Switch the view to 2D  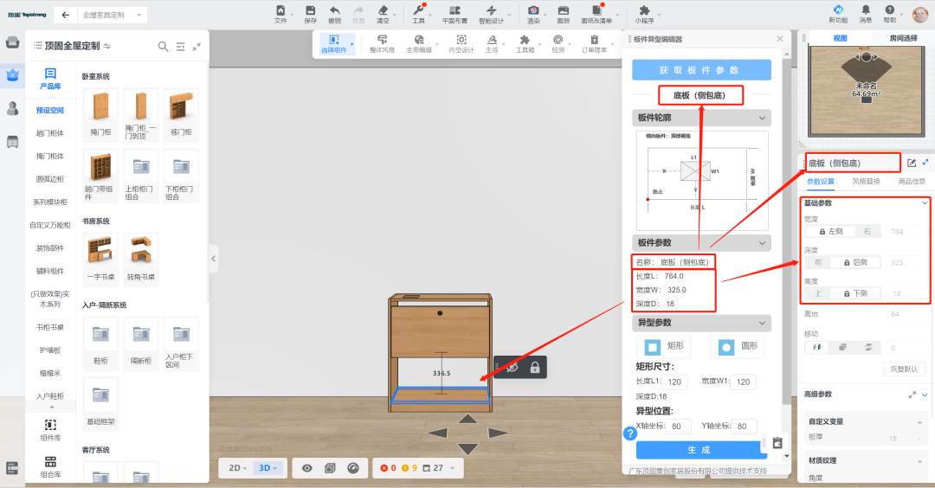click(237, 468)
